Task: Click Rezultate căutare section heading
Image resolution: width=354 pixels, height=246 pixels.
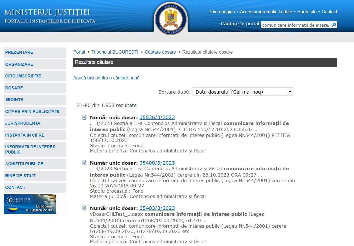Action: [x=94, y=62]
